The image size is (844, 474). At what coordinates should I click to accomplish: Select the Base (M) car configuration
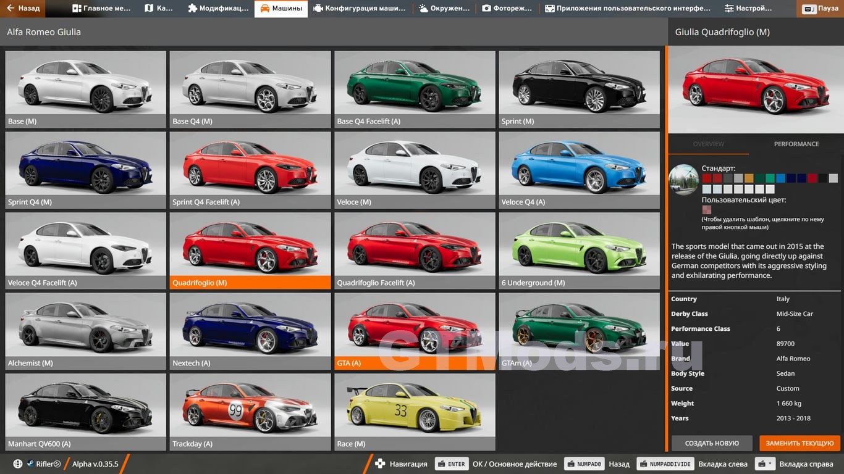(86, 89)
